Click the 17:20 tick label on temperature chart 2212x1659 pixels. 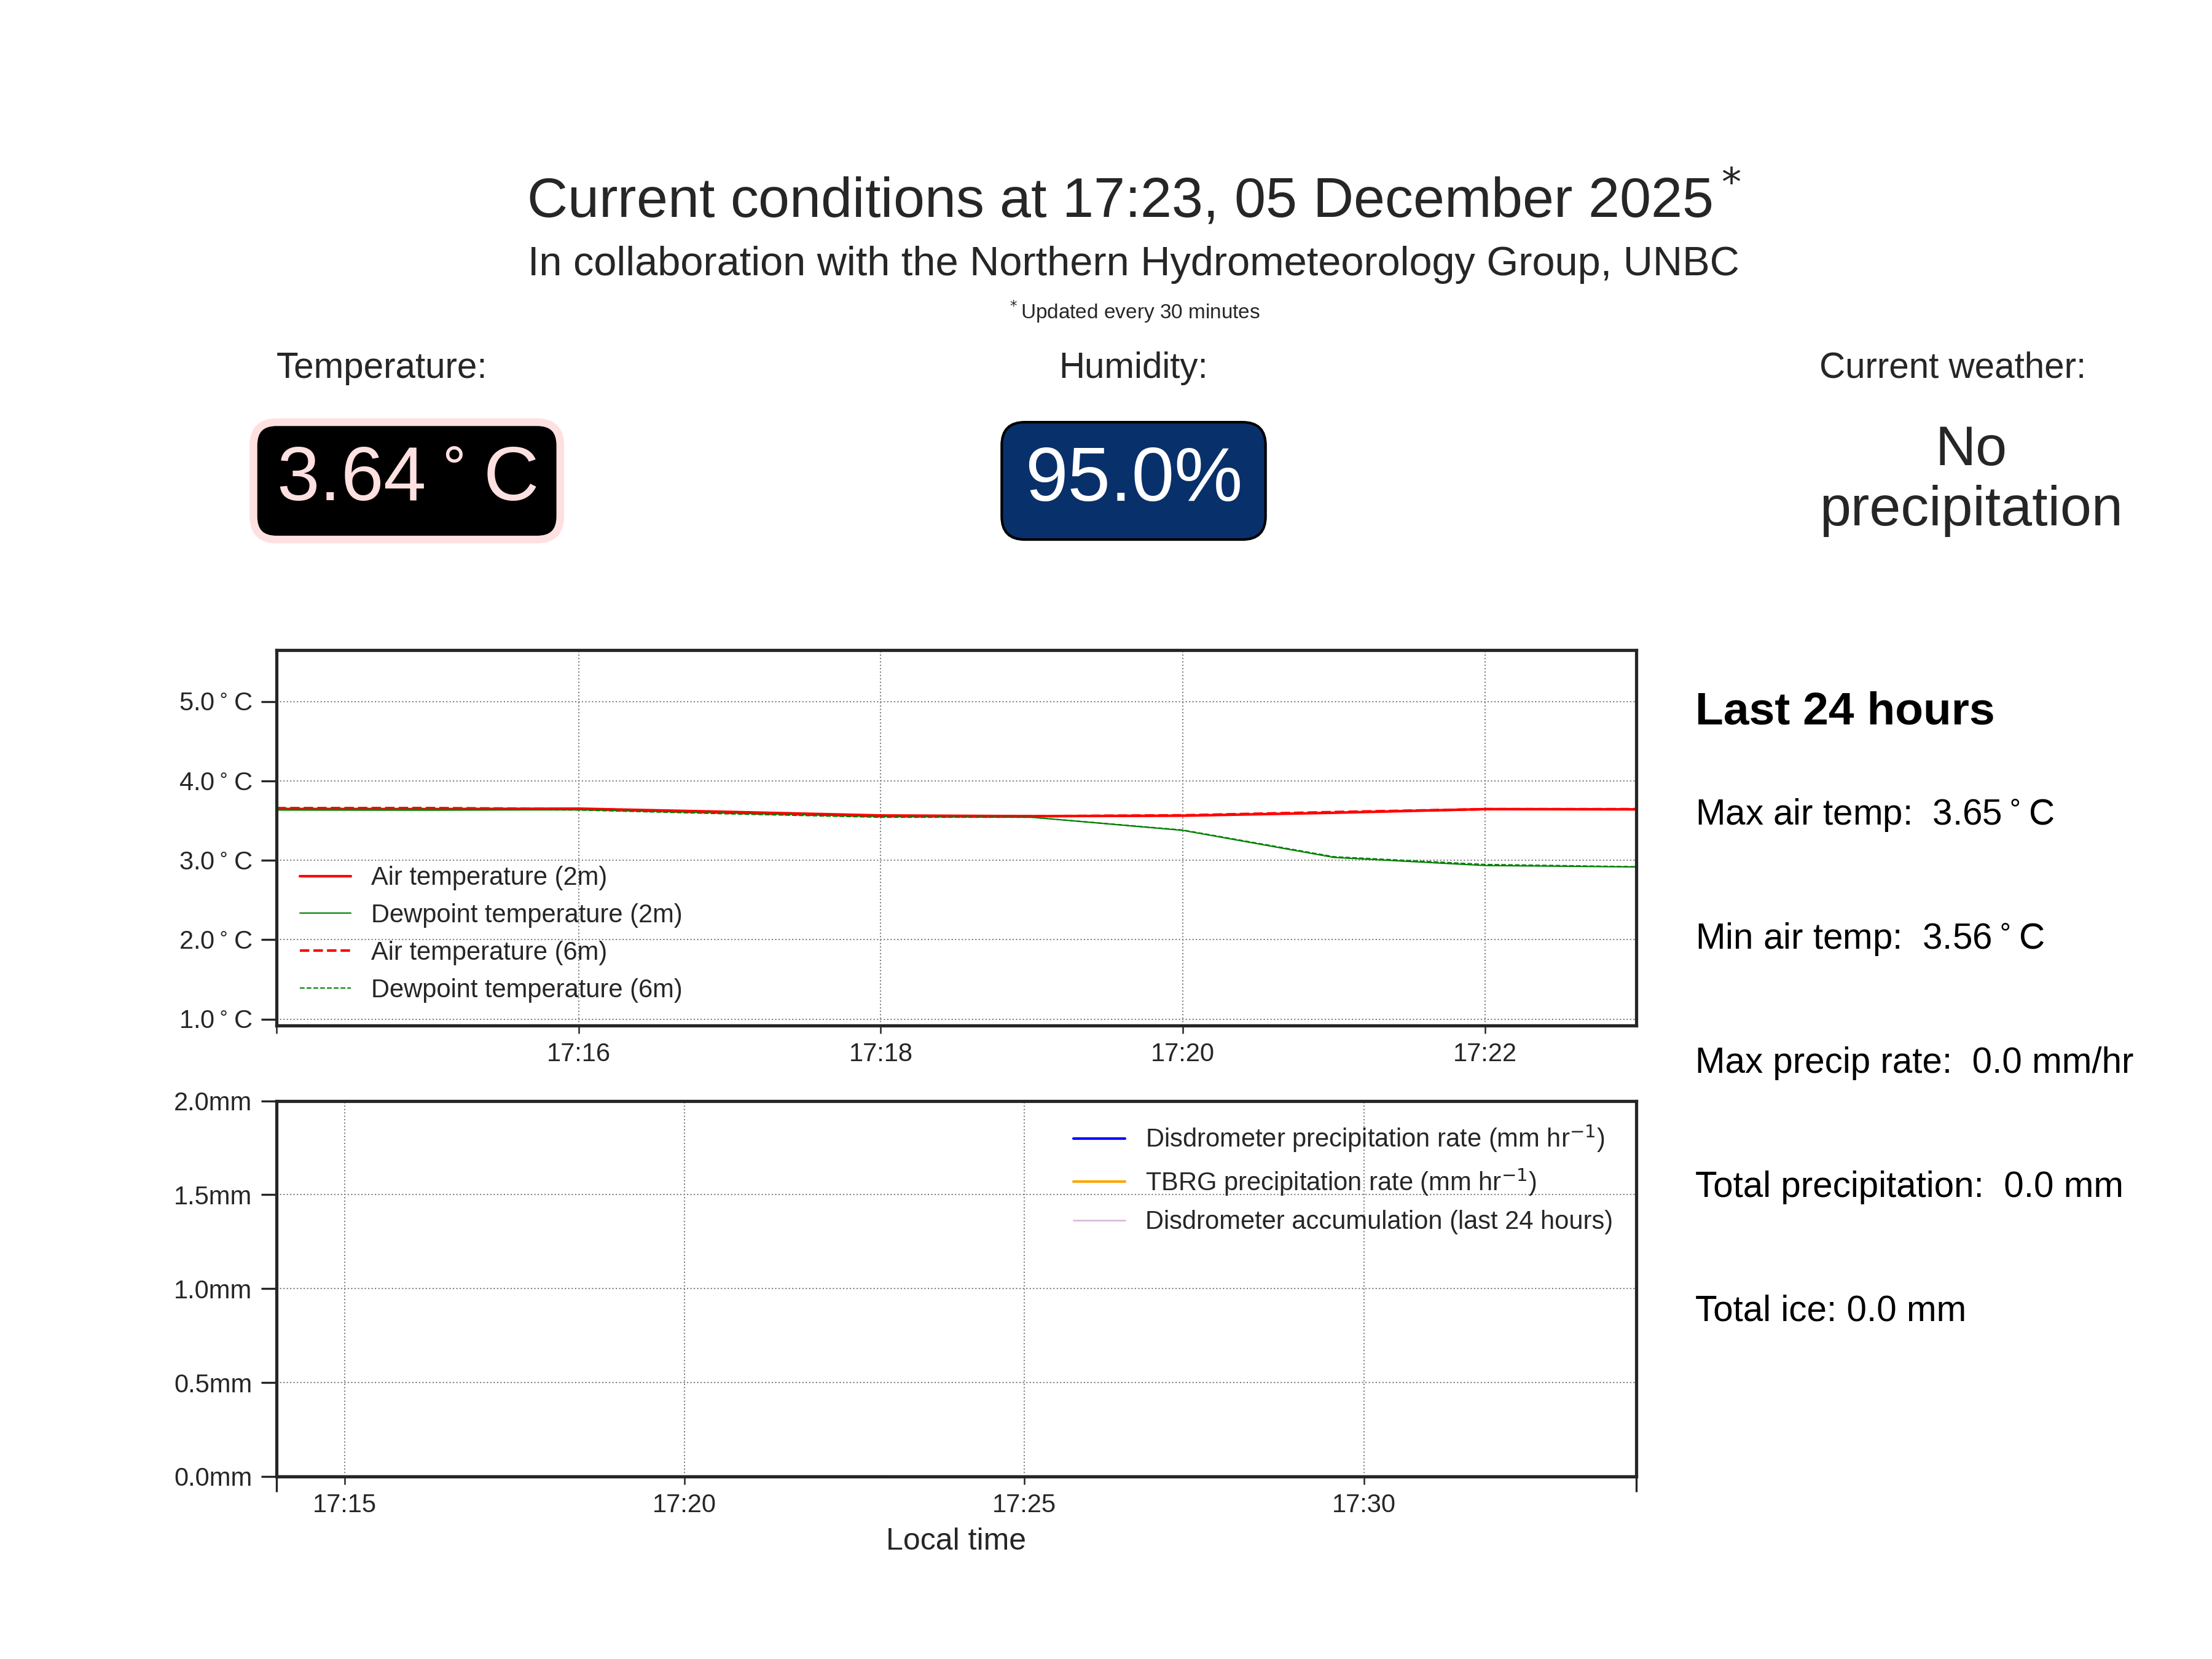(1182, 1052)
